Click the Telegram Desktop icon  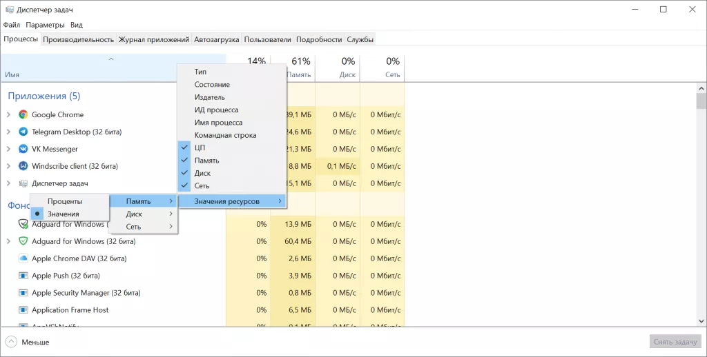[23, 132]
